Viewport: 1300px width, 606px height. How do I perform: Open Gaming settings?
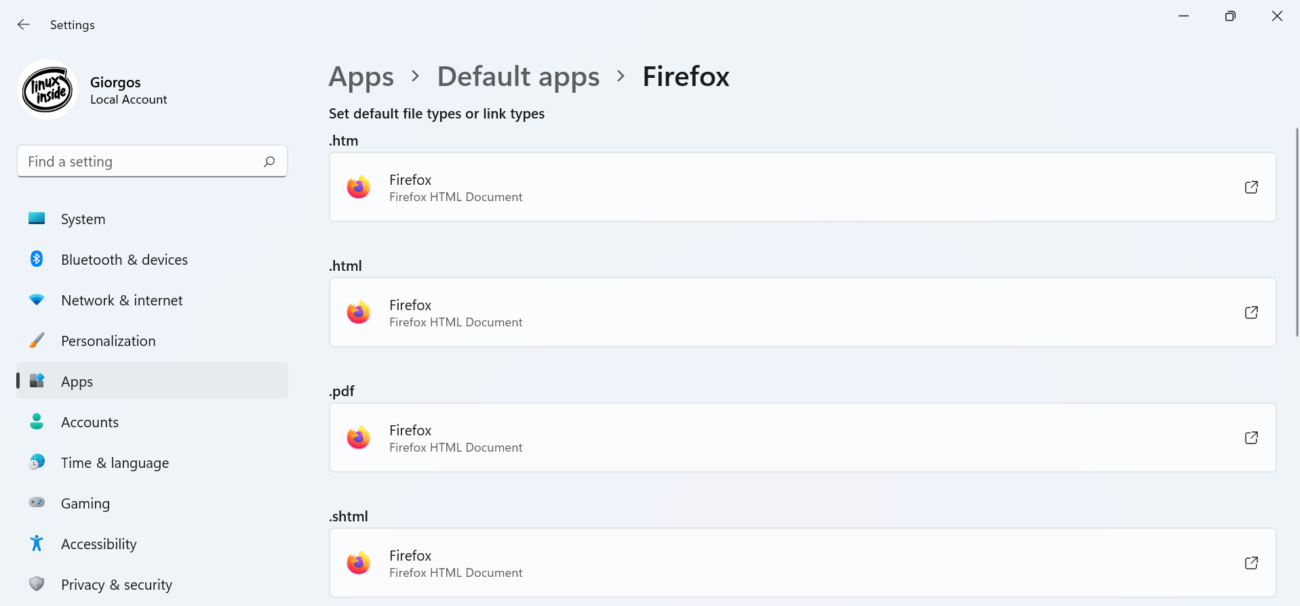pos(152,503)
